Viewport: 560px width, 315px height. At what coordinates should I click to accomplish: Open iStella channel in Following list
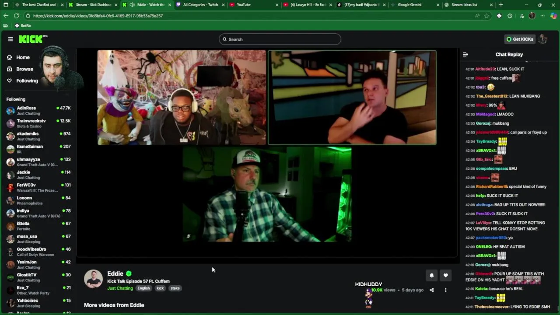pos(38,226)
